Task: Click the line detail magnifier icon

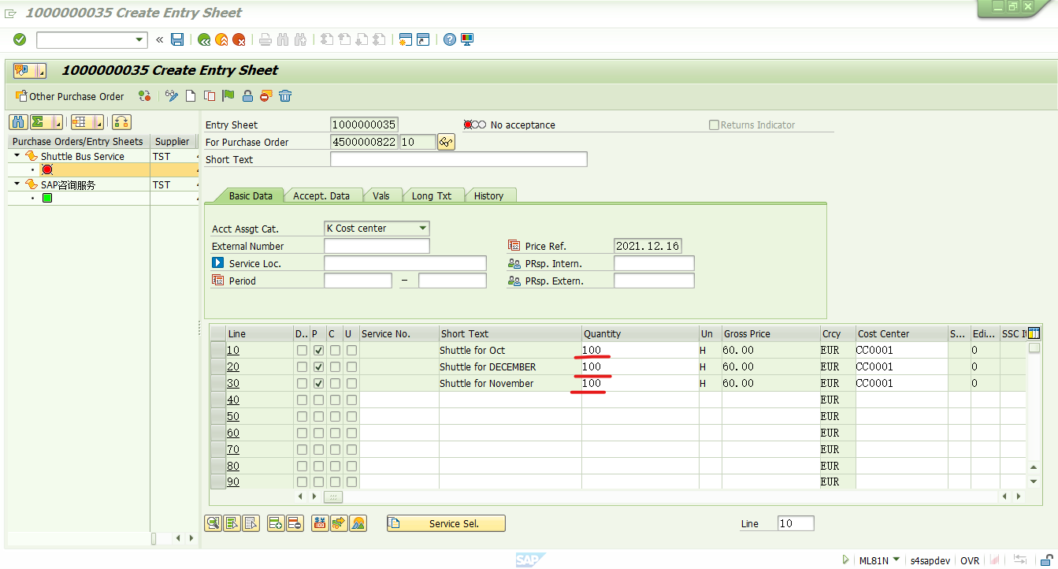Action: pyautogui.click(x=213, y=523)
